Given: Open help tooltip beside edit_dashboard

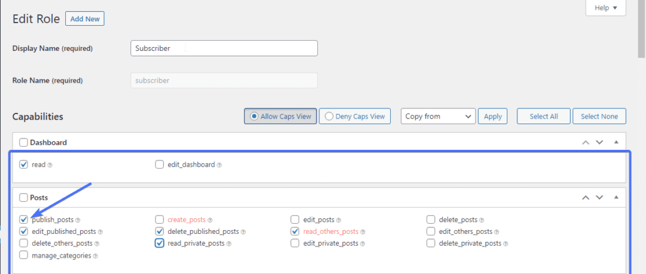Looking at the screenshot, I should (x=219, y=165).
